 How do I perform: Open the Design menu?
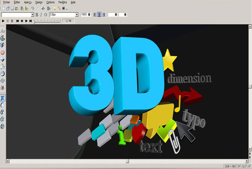(39, 2)
